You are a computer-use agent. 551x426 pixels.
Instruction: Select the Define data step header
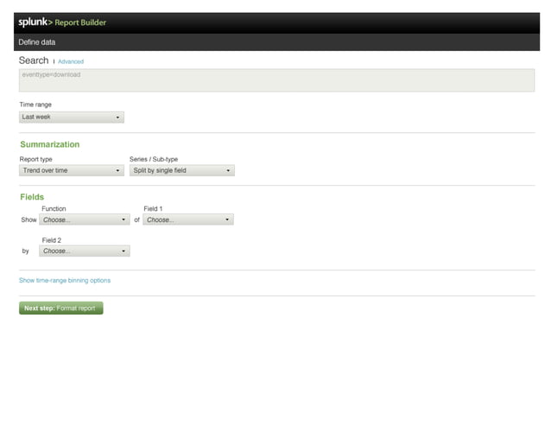(x=37, y=42)
